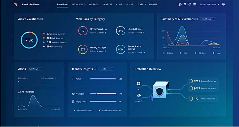The width and height of the screenshot is (239, 127).
Task: Open the Authentication Settings category
Action: point(134,47)
